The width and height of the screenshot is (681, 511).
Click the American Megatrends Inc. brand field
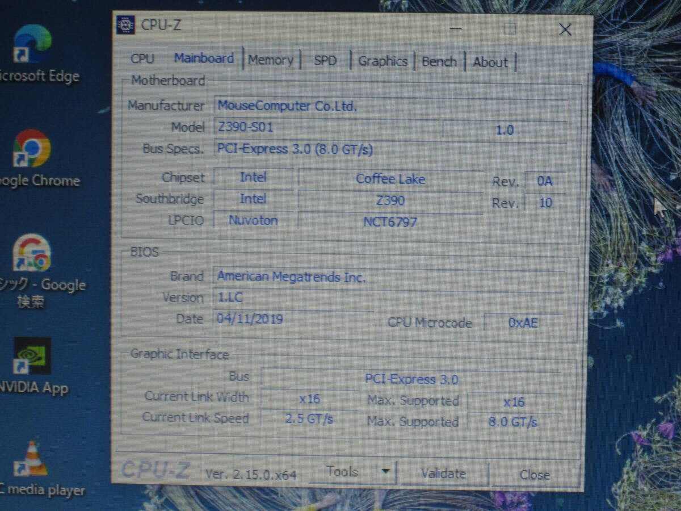(389, 277)
